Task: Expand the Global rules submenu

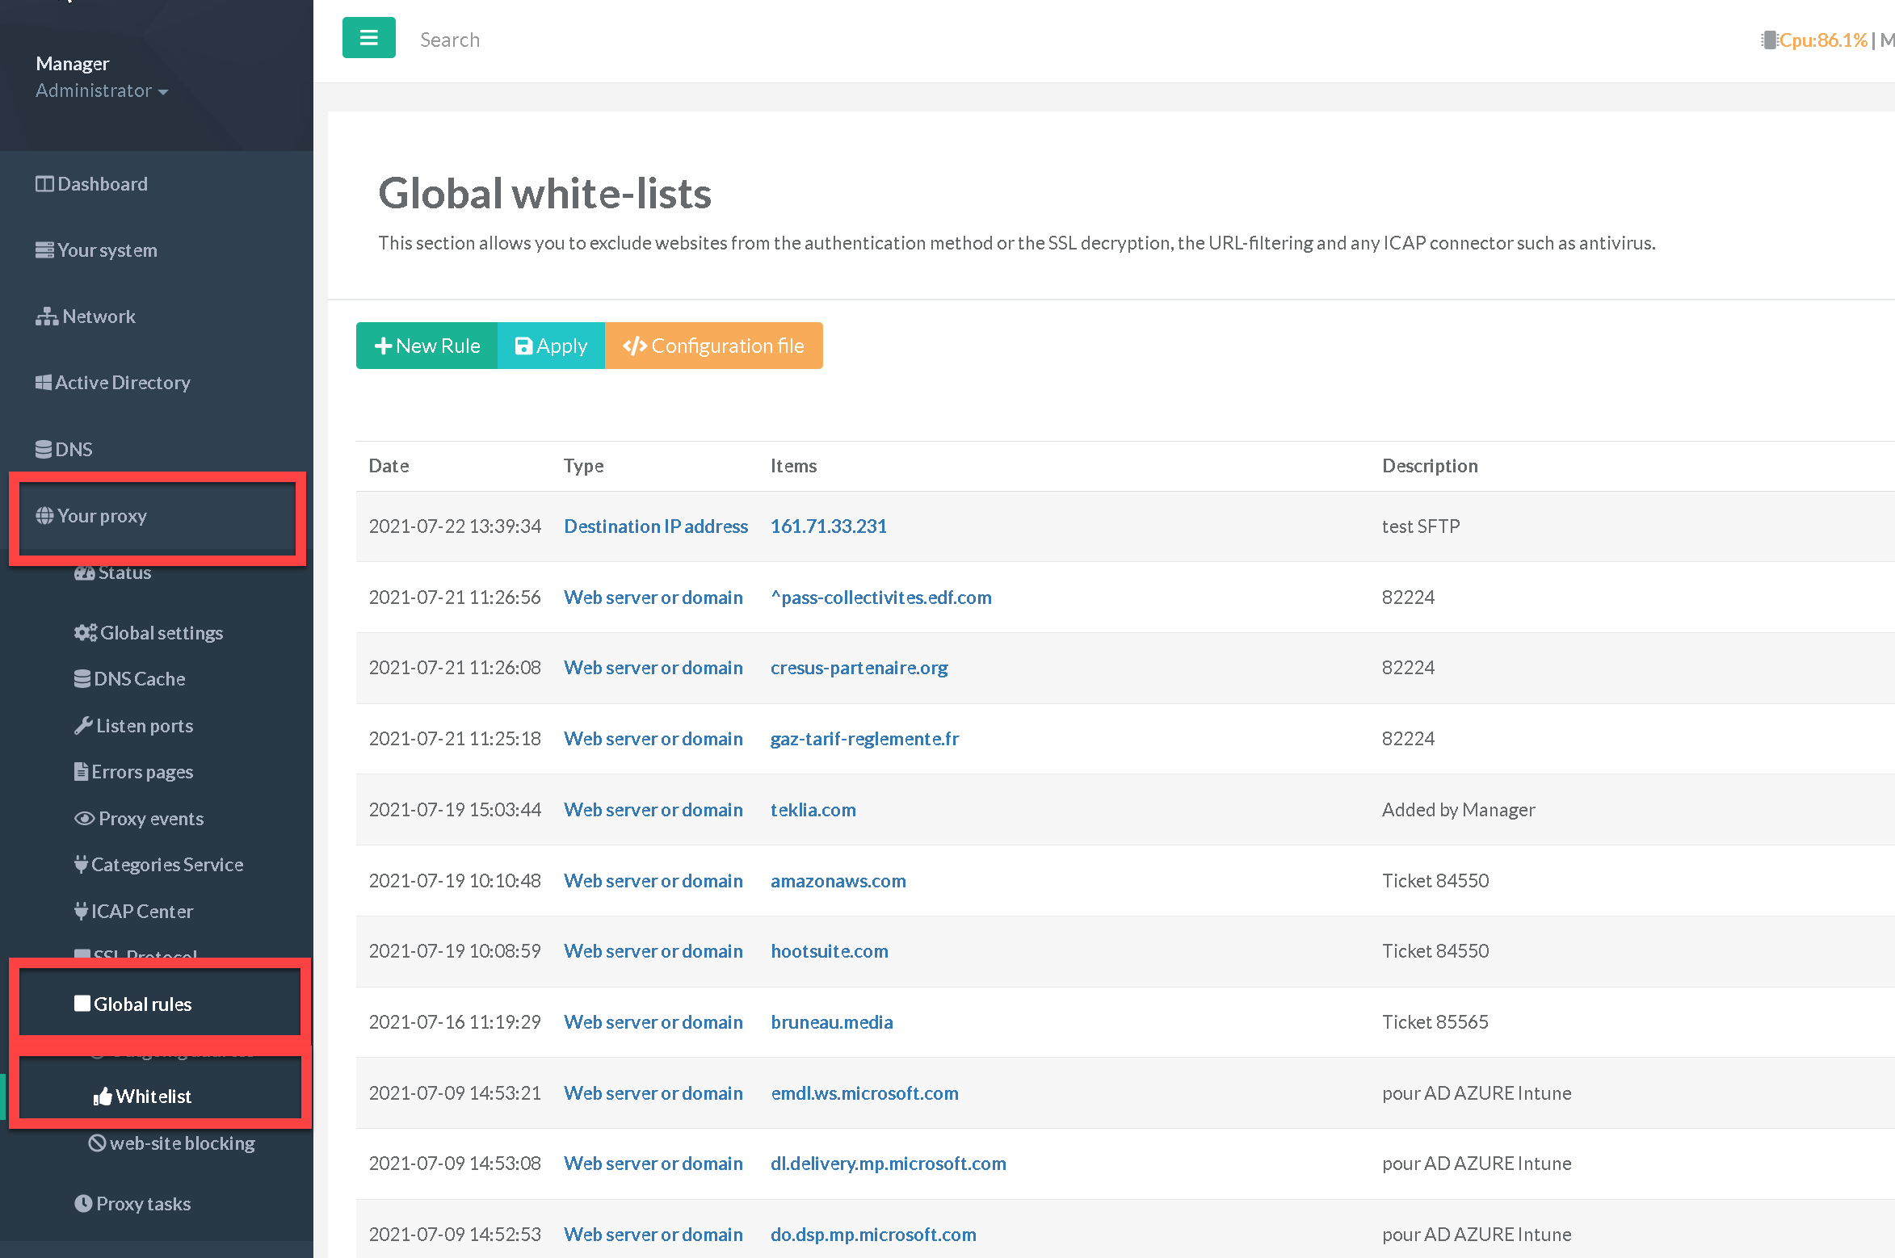Action: click(x=142, y=1004)
